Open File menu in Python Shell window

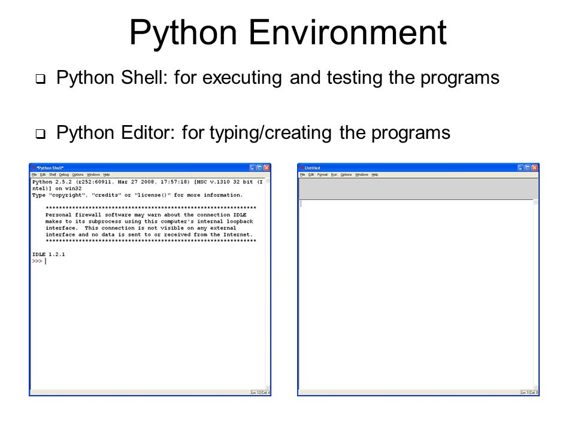(34, 175)
